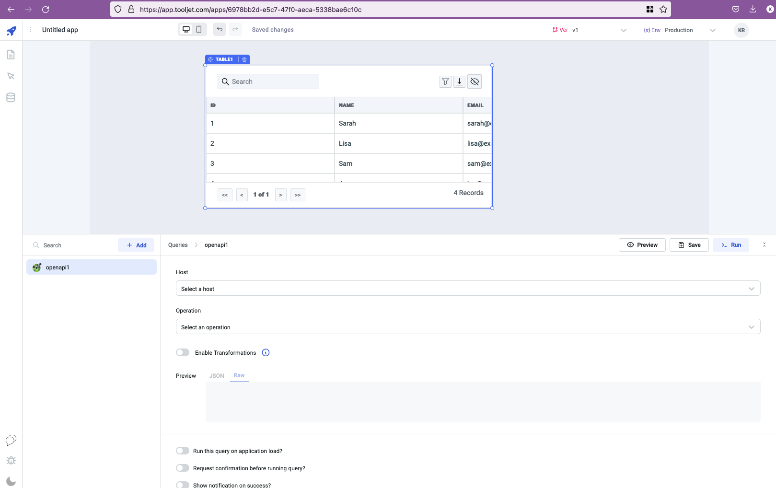Select the Raw preview tab

tap(239, 376)
